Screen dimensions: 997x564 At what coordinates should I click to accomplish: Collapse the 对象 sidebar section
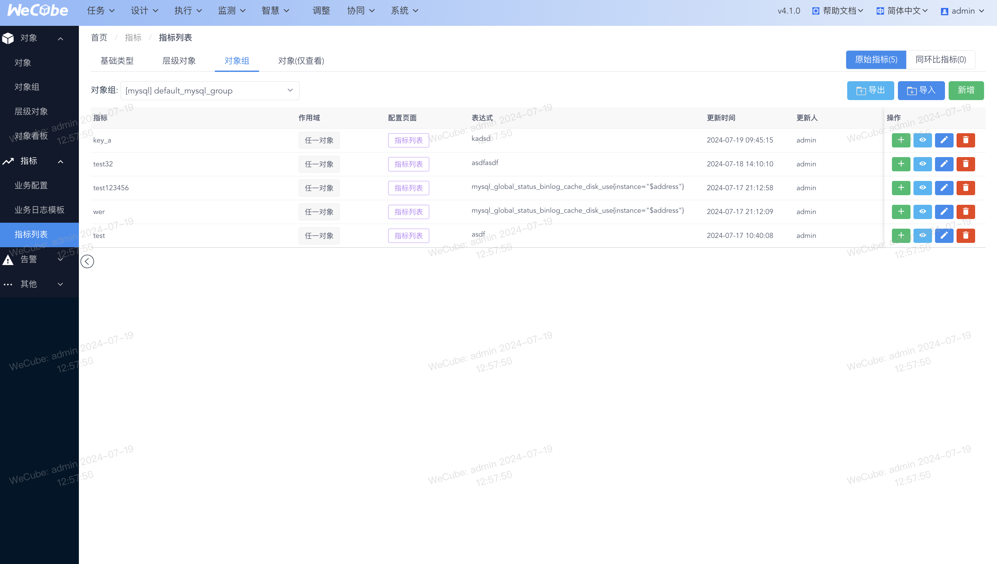[x=60, y=38]
